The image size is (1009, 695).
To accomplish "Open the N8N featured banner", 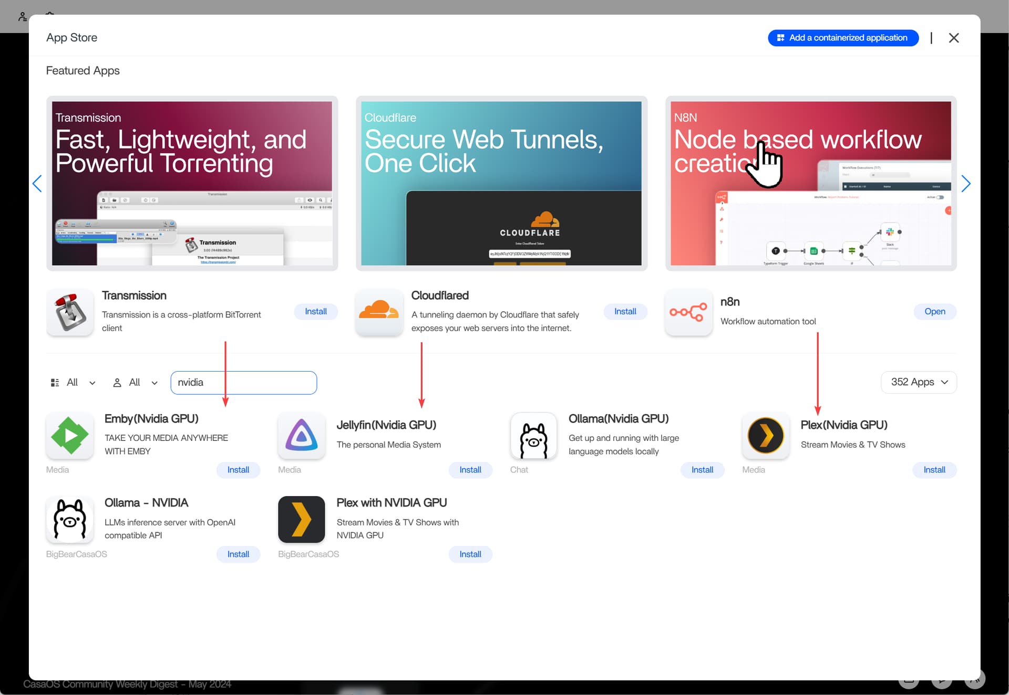I will click(811, 183).
